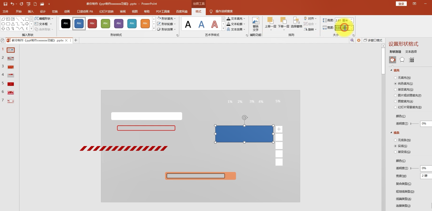Switch to the 设计 design tab

43,11
